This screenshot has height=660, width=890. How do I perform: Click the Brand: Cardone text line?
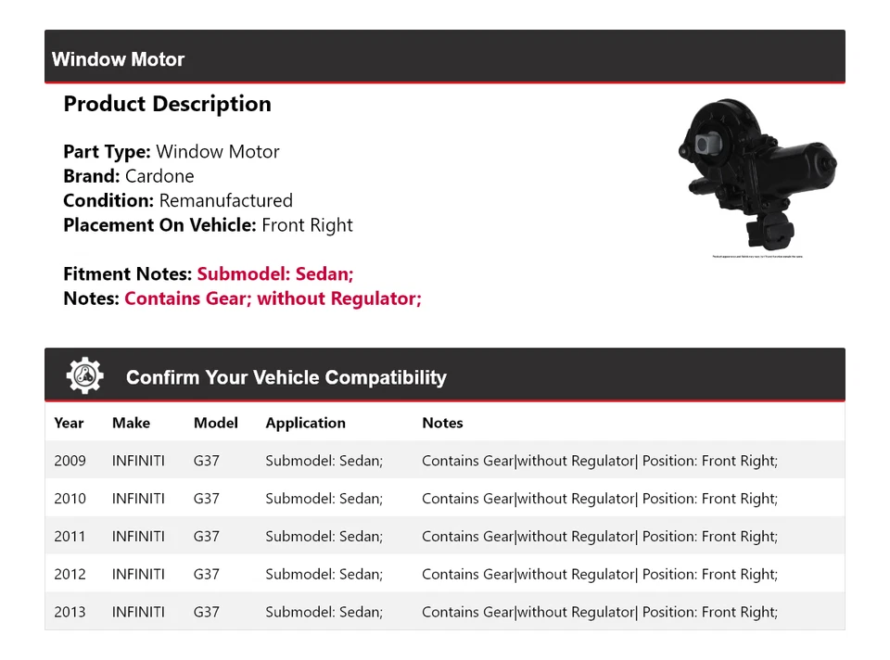(129, 176)
